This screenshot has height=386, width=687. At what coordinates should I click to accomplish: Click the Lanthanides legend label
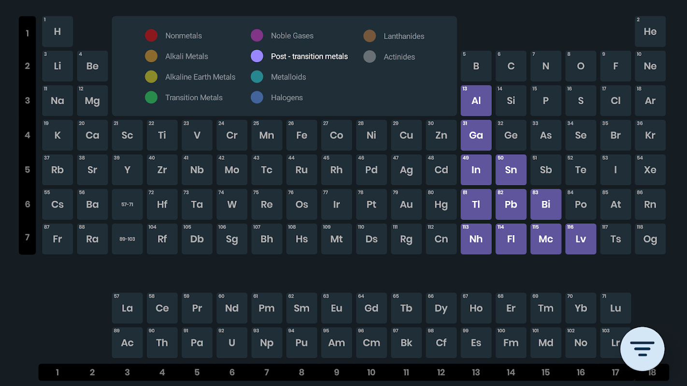point(404,36)
